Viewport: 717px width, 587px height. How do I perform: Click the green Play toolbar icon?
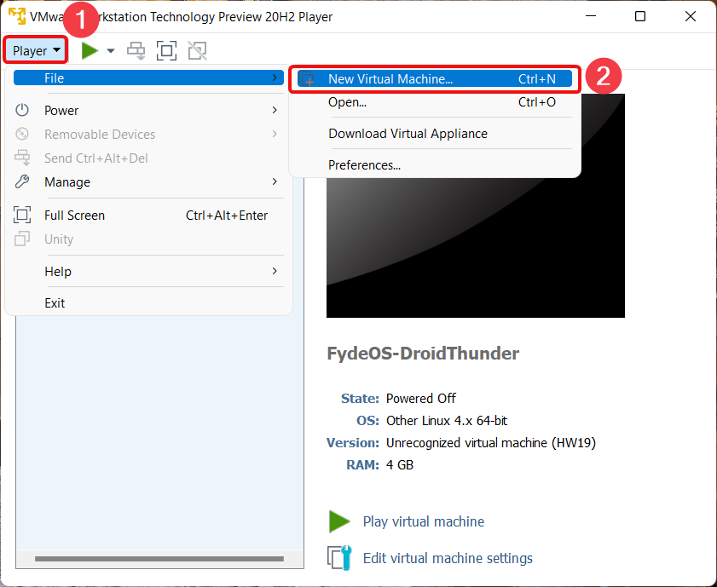point(90,50)
